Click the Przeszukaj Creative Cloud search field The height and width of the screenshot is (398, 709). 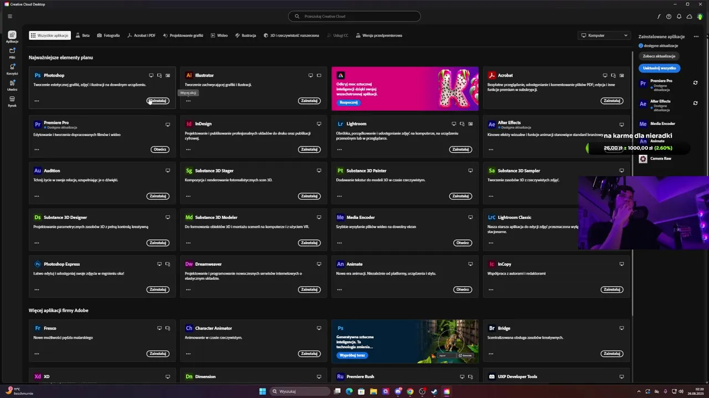tap(354, 17)
